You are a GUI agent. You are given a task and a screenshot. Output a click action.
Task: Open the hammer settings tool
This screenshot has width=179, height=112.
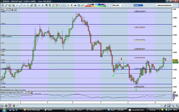pos(46,5)
